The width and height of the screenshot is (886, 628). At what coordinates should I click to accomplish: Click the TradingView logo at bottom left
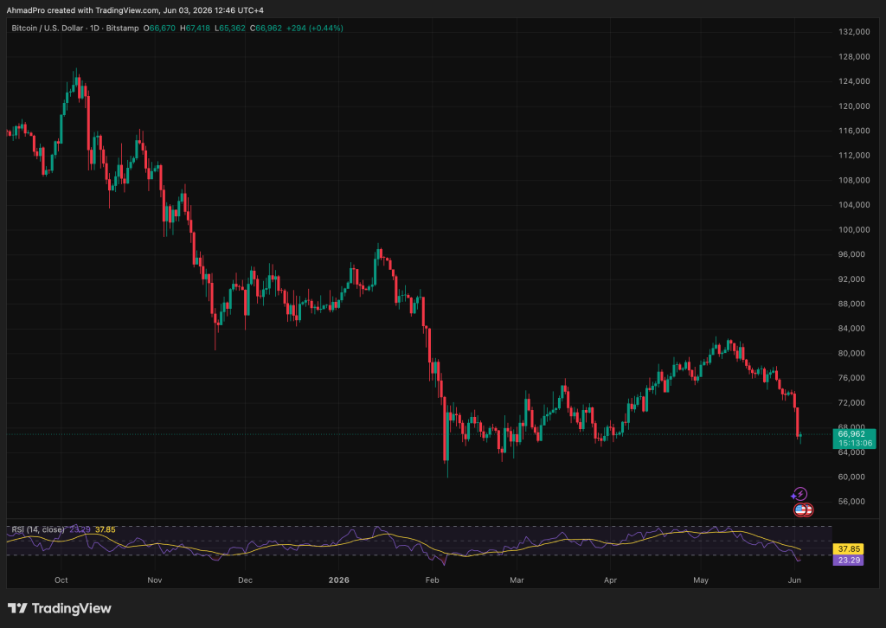(60, 608)
